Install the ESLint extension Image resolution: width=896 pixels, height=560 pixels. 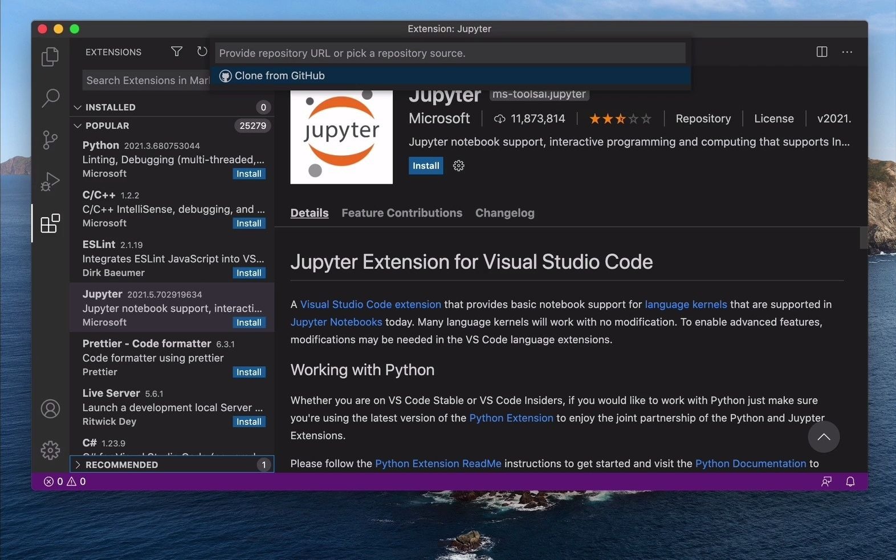click(249, 273)
